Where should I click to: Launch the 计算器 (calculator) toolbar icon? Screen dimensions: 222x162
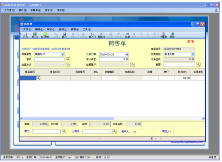coord(163,35)
